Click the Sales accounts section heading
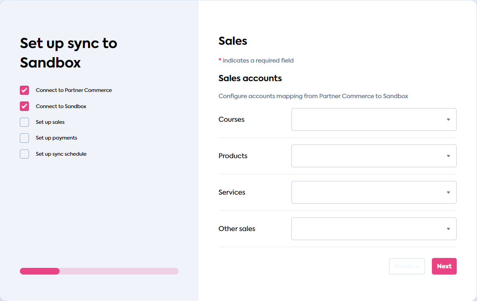 [x=250, y=78]
